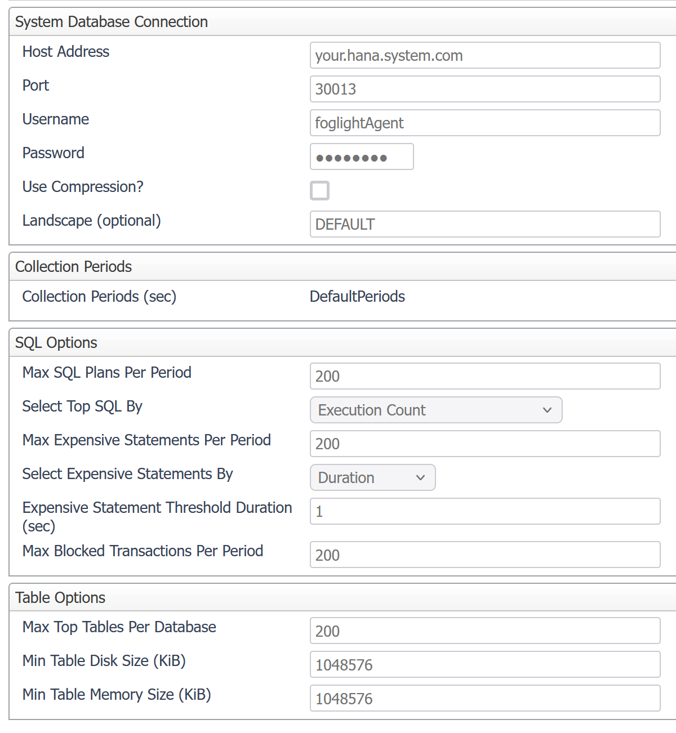Click the Min Table Disk Size field

tap(484, 664)
